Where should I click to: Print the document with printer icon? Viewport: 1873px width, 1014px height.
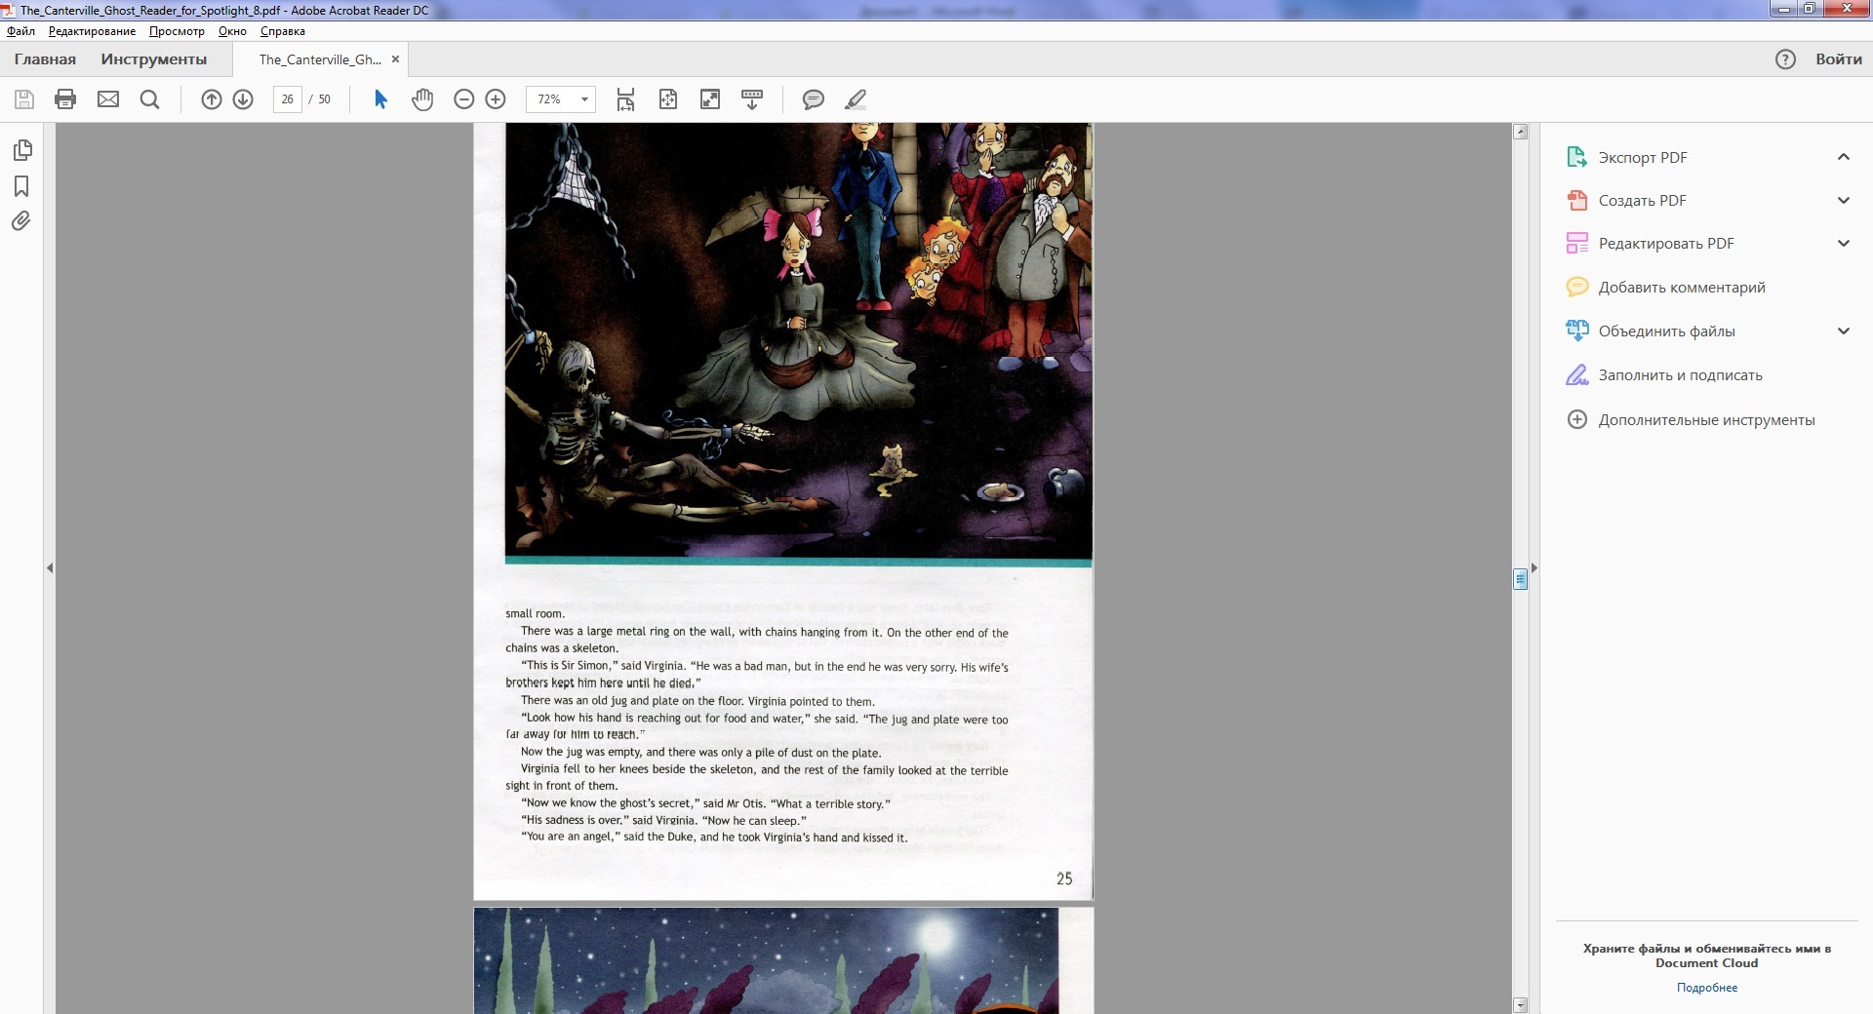pos(65,99)
